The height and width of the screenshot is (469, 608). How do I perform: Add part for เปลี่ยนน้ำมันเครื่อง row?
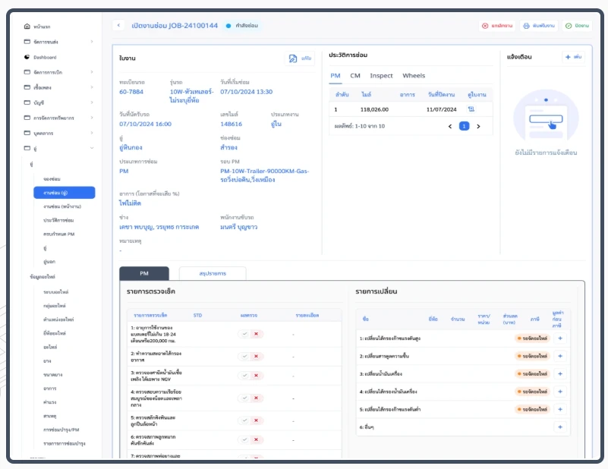[560, 373]
